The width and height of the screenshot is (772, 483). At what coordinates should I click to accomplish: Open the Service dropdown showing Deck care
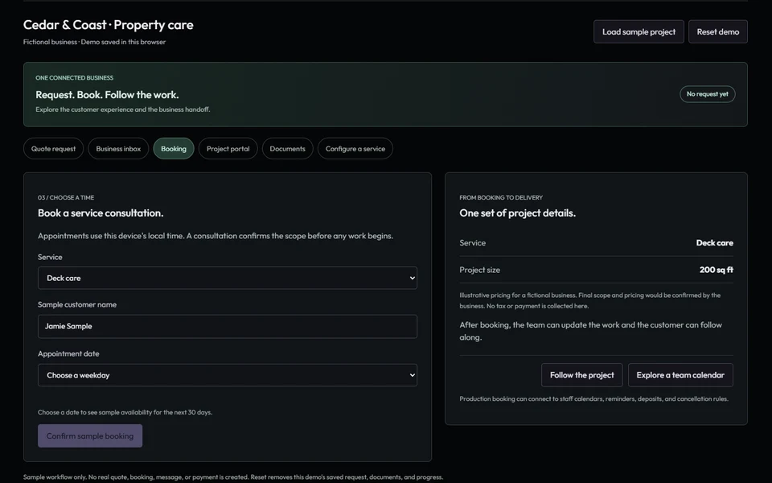[227, 278]
